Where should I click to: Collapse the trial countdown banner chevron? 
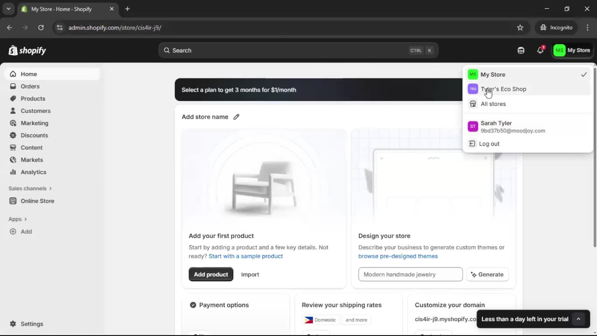click(x=579, y=319)
